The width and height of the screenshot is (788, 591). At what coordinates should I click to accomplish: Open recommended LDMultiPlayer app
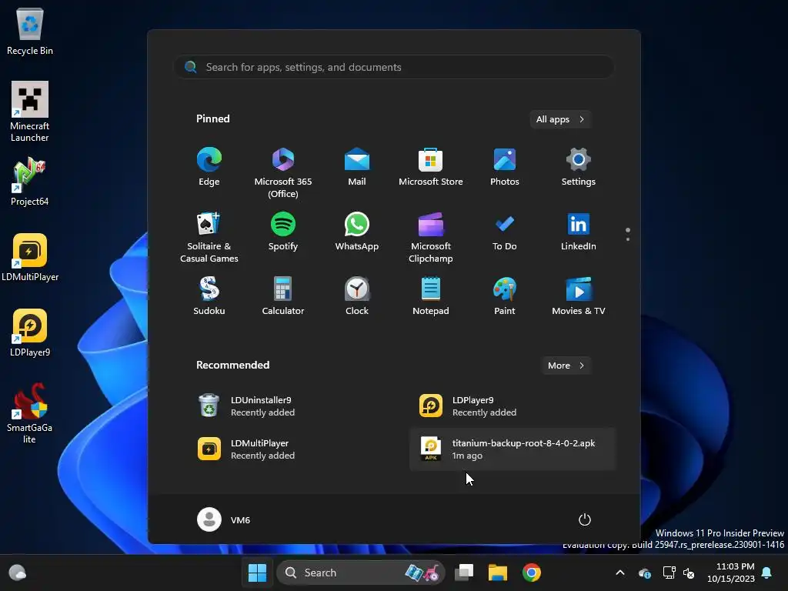click(292, 449)
